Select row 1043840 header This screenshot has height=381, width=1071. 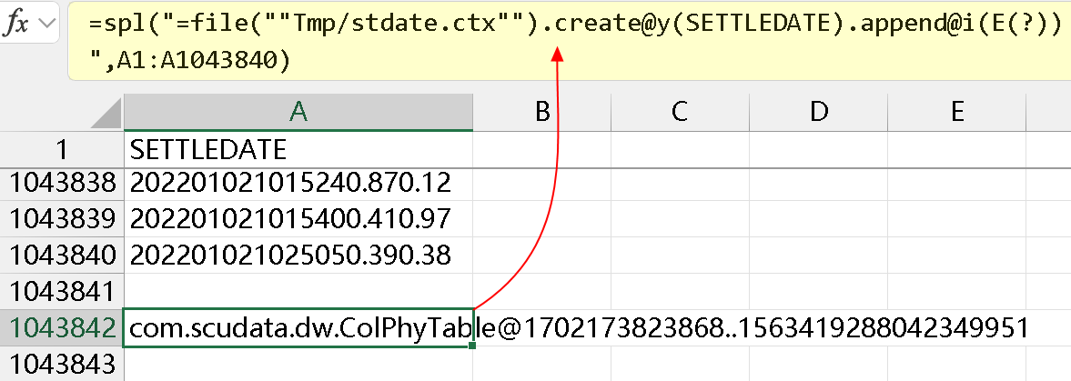point(61,255)
